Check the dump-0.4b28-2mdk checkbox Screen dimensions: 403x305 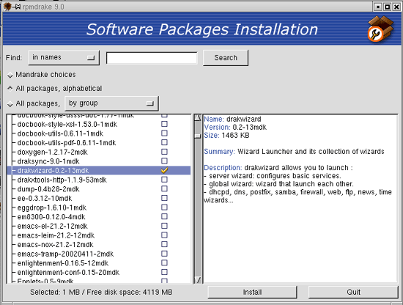[x=164, y=189]
